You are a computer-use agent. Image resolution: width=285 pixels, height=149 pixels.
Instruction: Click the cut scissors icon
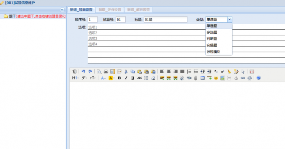tap(126, 71)
